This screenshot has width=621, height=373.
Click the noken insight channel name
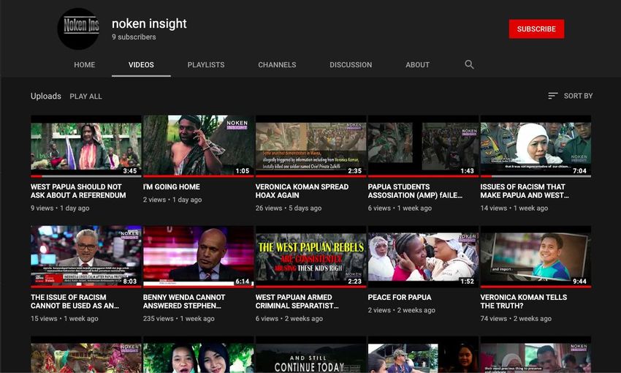[149, 24]
